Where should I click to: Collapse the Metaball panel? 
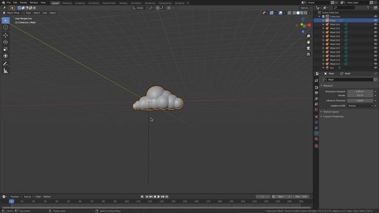tap(327, 86)
